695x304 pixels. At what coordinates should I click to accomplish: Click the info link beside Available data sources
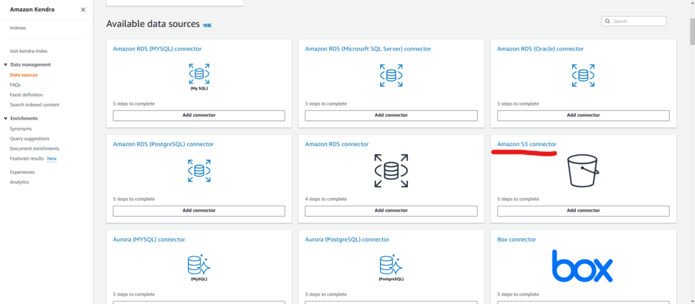[x=207, y=25]
